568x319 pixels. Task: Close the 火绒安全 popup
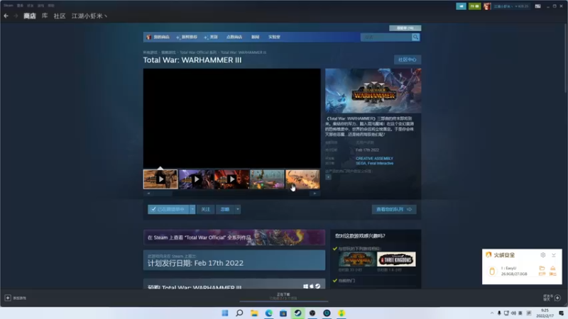554,255
